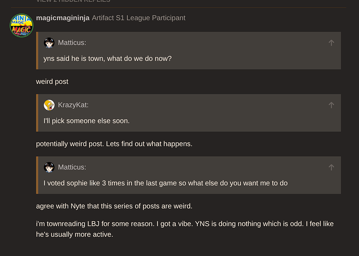Click Matticus name in the sophie quote

[72, 168]
